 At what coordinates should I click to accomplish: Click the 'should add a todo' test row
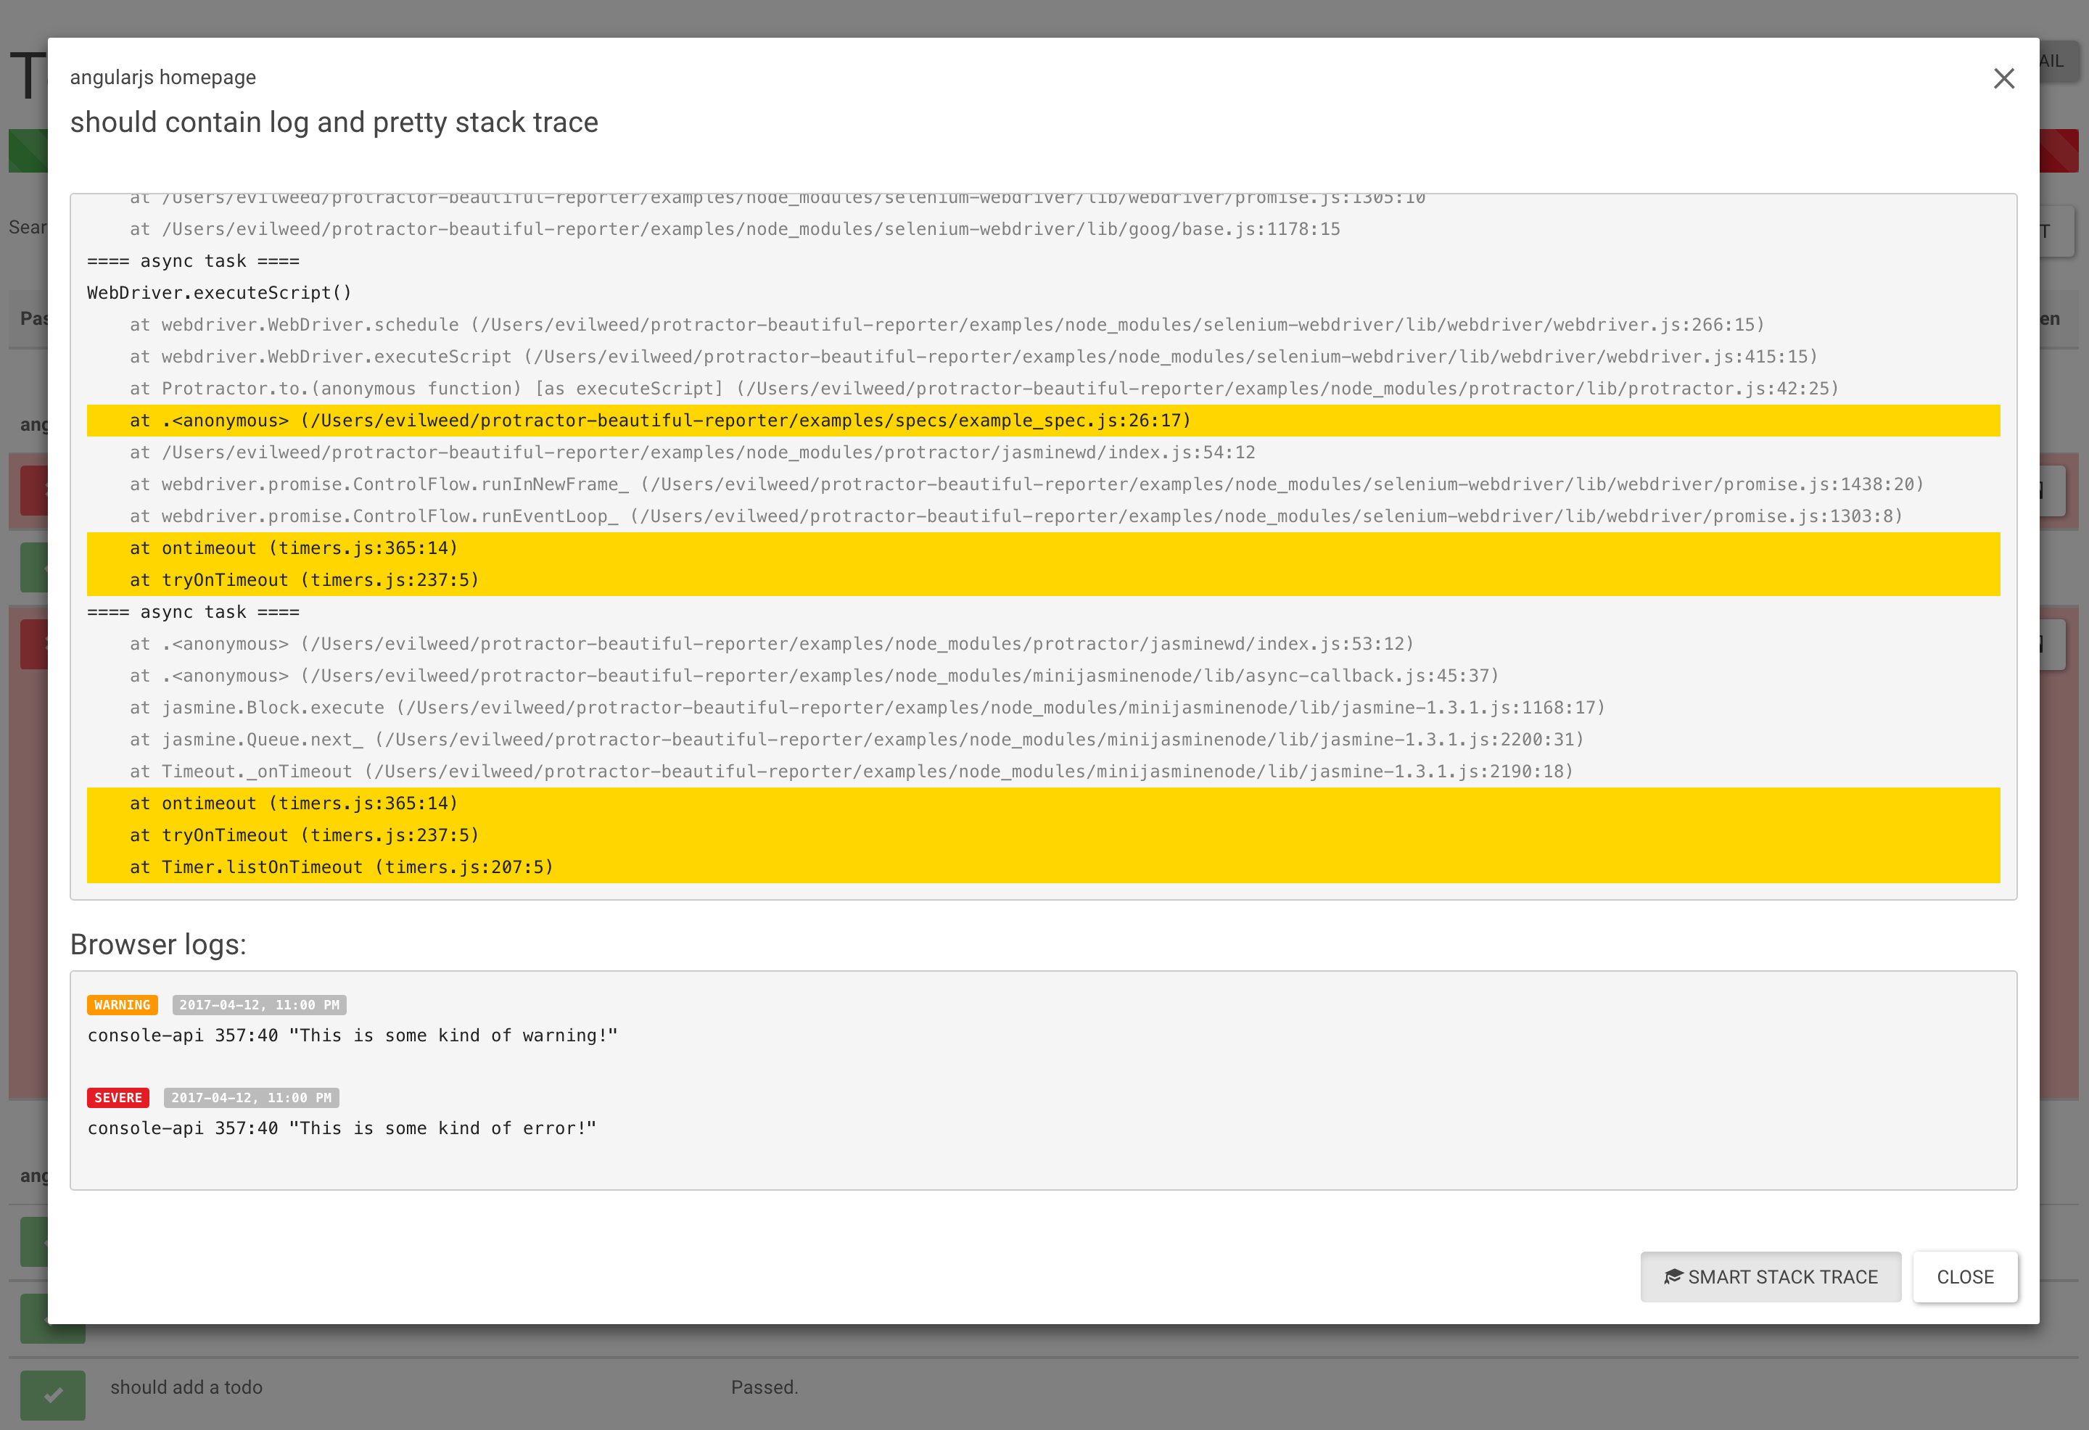pos(186,1387)
